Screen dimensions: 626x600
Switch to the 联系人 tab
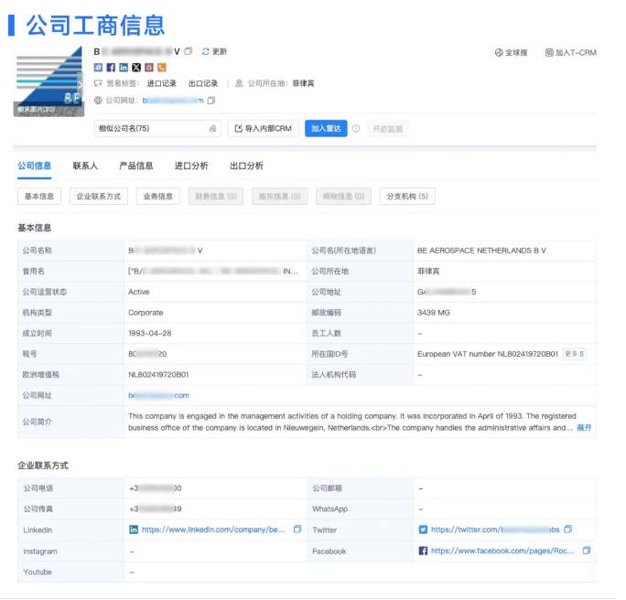pyautogui.click(x=85, y=166)
